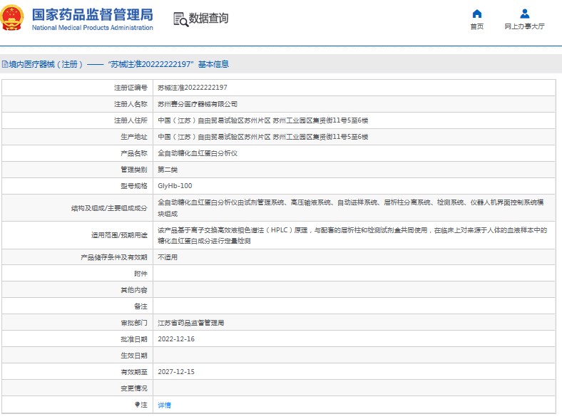Click the 注册证编号 row label
562x419 pixels.
pos(131,88)
